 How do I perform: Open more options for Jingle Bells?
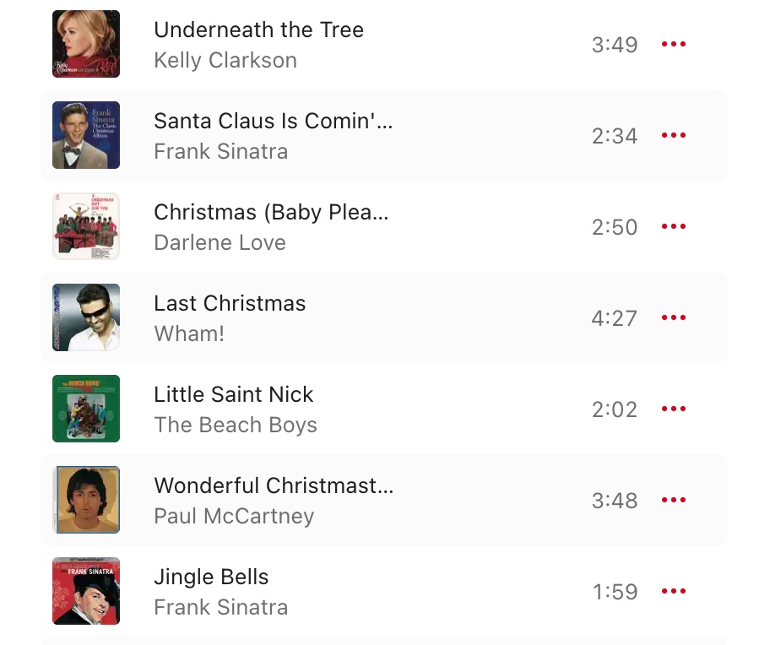click(x=673, y=591)
